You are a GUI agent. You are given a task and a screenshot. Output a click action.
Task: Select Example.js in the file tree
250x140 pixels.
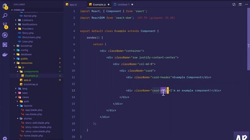32,76
